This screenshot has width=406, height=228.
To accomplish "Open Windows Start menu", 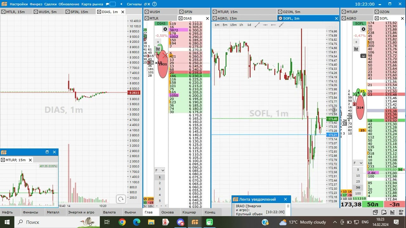I will (x=7, y=222).
